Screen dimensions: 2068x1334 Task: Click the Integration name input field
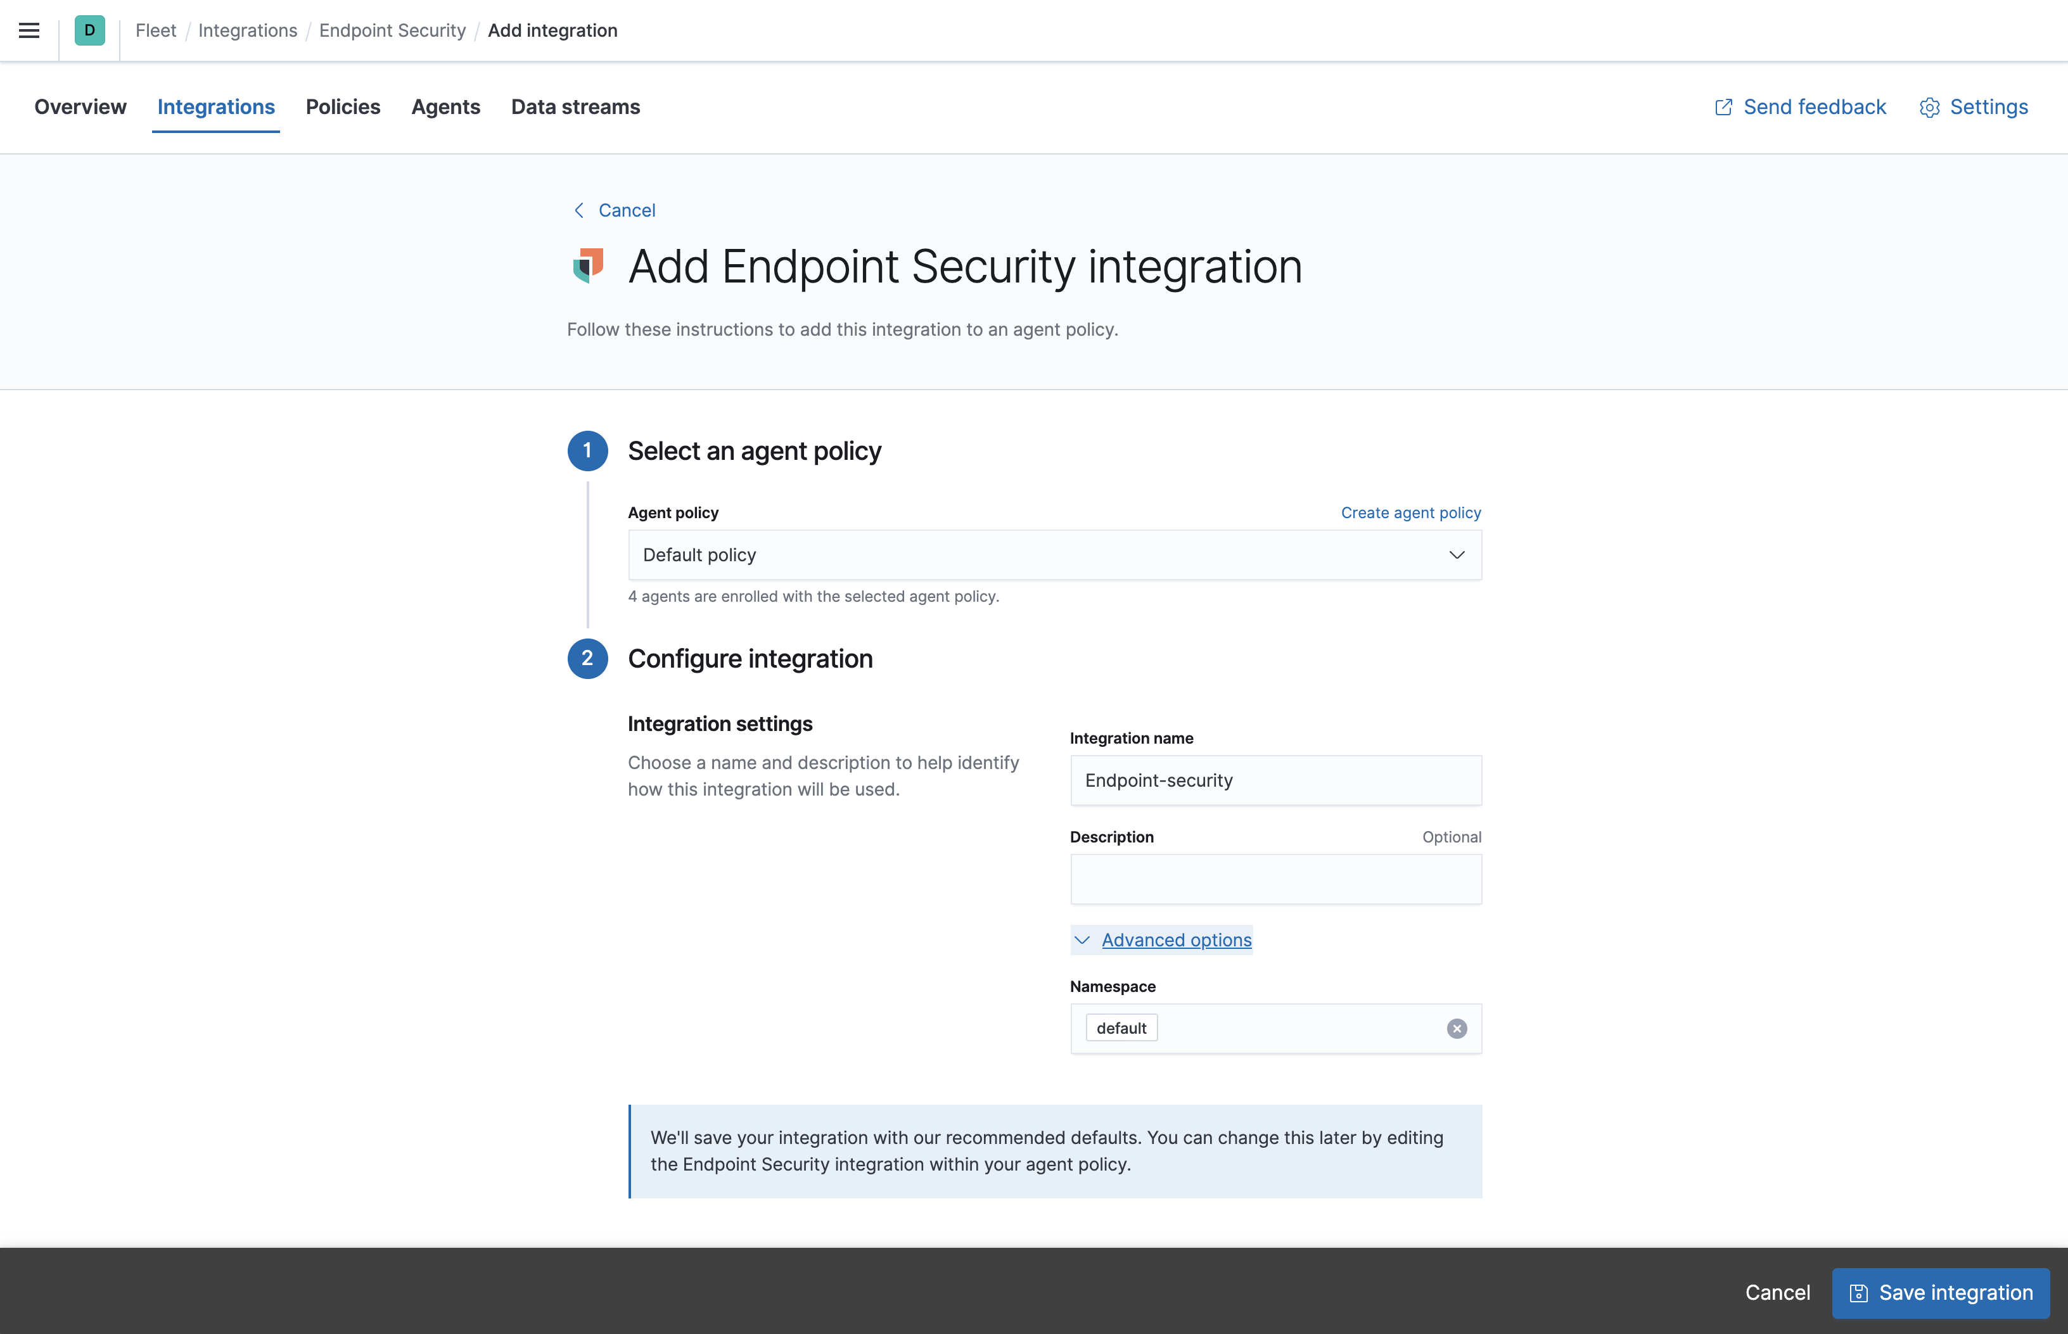(1275, 780)
